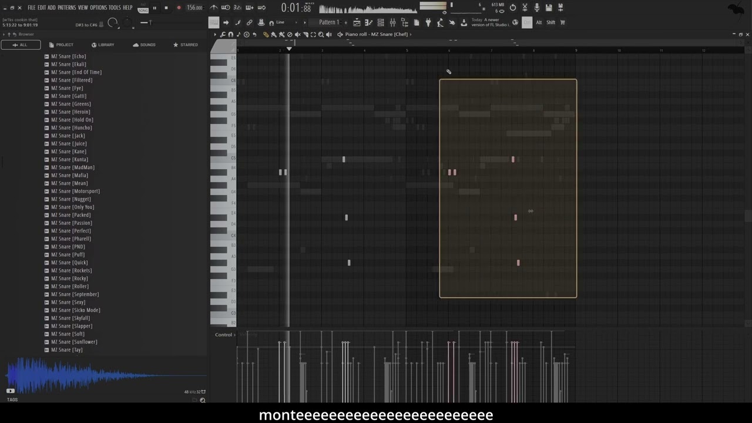Open the playlist window from toolbar
The height and width of the screenshot is (423, 752).
pyautogui.click(x=357, y=22)
